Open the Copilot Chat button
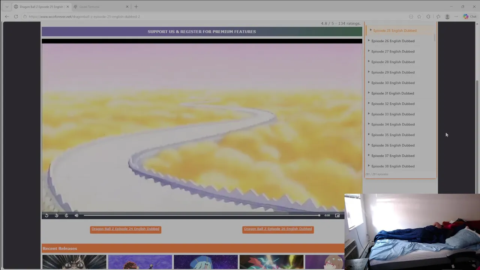Image resolution: width=480 pixels, height=270 pixels. [469, 16]
